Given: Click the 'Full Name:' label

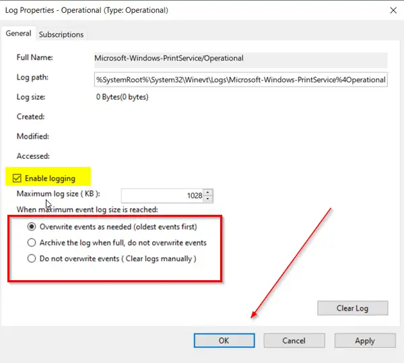Looking at the screenshot, I should click(x=35, y=57).
